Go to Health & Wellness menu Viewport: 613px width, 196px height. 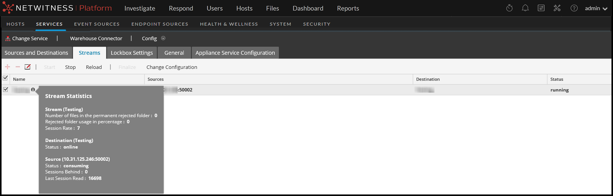click(x=229, y=24)
